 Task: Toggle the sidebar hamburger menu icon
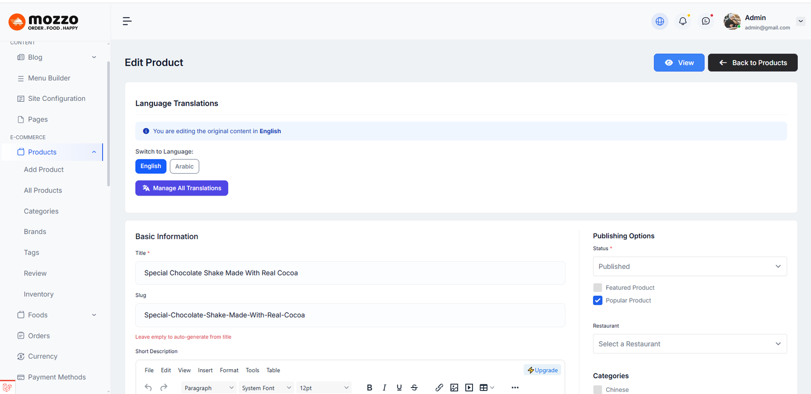point(127,21)
